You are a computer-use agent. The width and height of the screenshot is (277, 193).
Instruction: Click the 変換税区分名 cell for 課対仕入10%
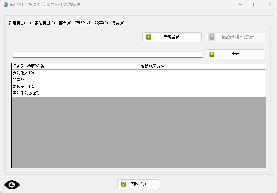click(202, 73)
